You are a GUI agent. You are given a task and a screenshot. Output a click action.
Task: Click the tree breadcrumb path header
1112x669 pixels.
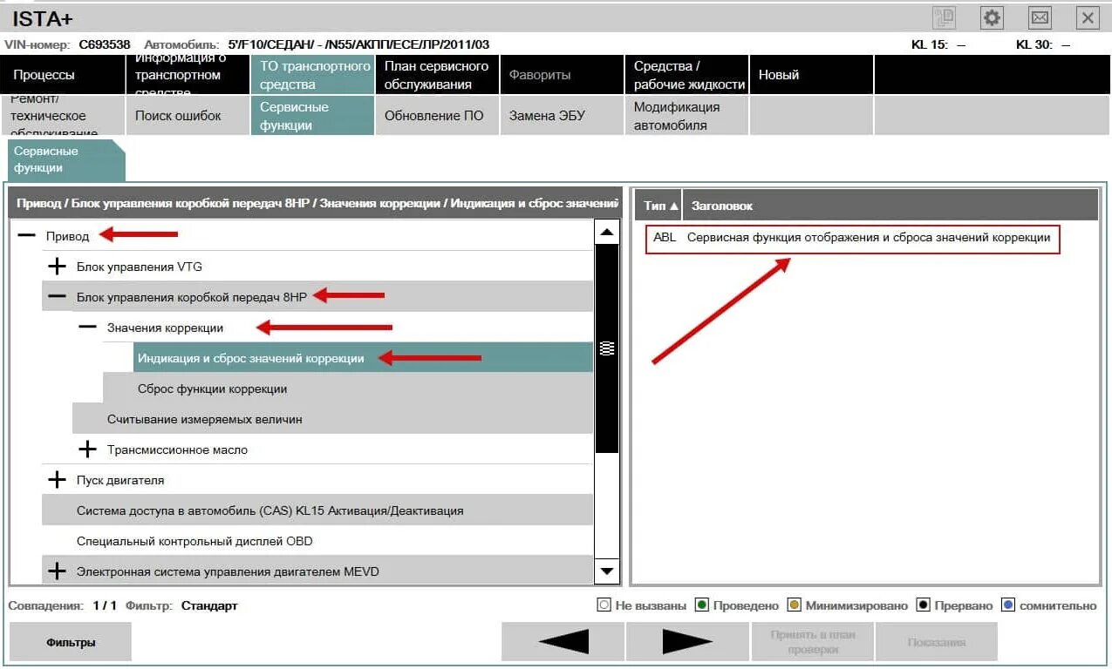tap(315, 203)
